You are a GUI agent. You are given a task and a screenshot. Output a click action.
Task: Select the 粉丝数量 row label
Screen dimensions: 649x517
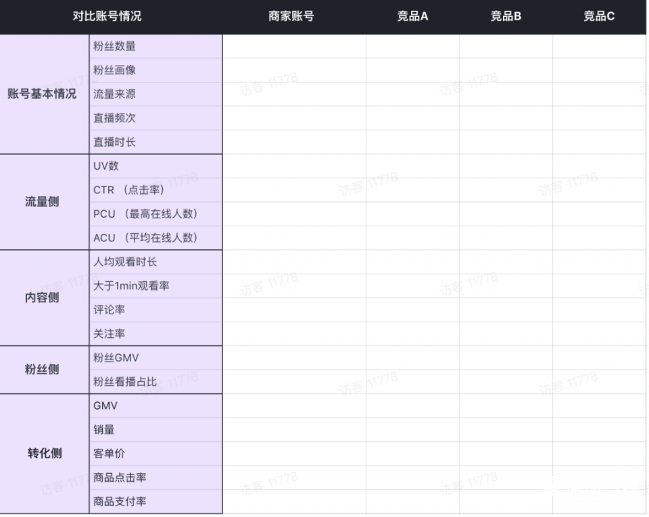tap(155, 47)
